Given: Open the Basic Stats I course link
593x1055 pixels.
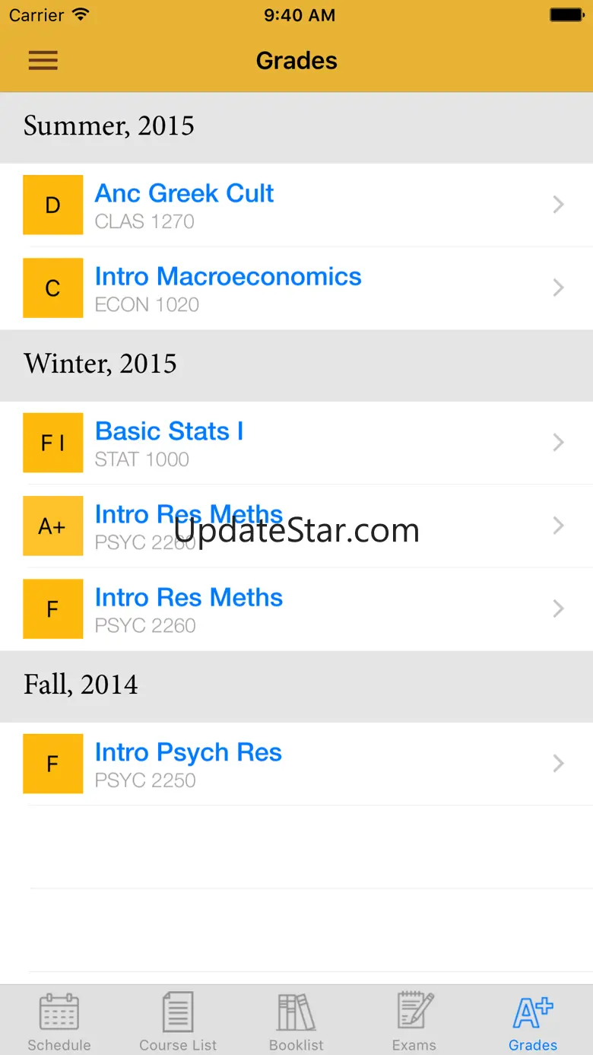Looking at the screenshot, I should (x=169, y=431).
